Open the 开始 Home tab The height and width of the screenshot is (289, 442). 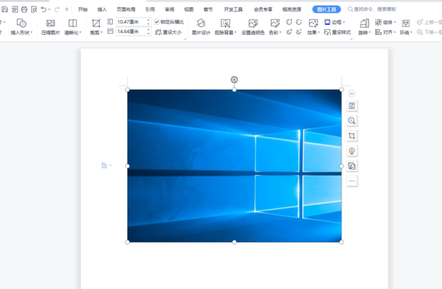(83, 9)
